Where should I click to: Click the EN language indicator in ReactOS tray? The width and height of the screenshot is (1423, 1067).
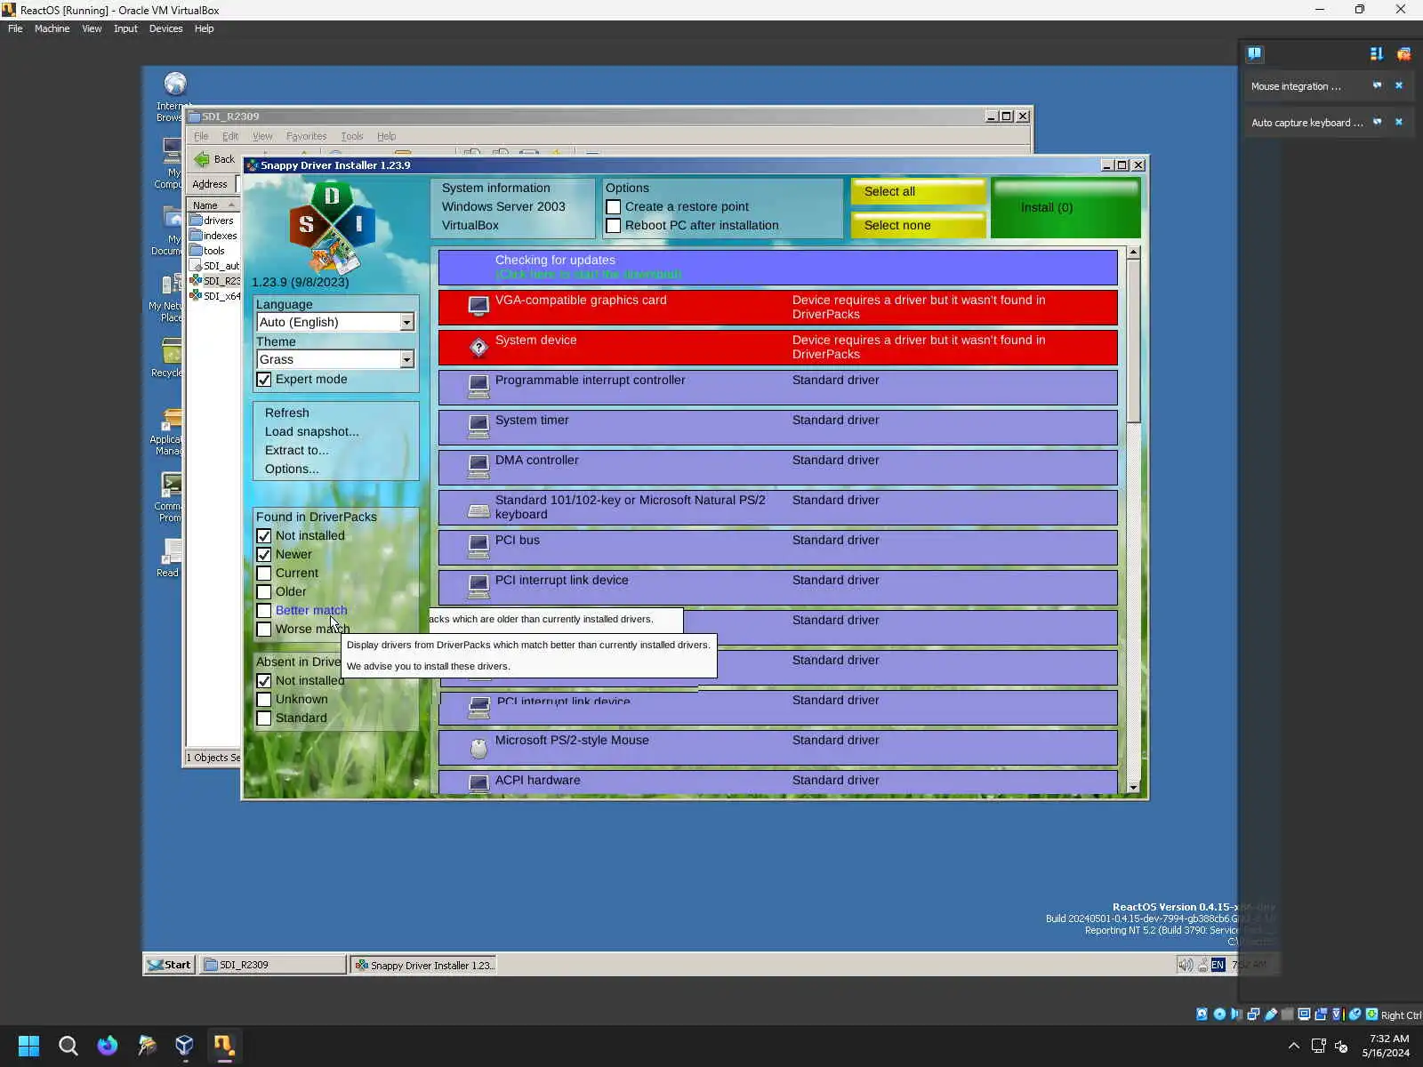click(x=1218, y=965)
